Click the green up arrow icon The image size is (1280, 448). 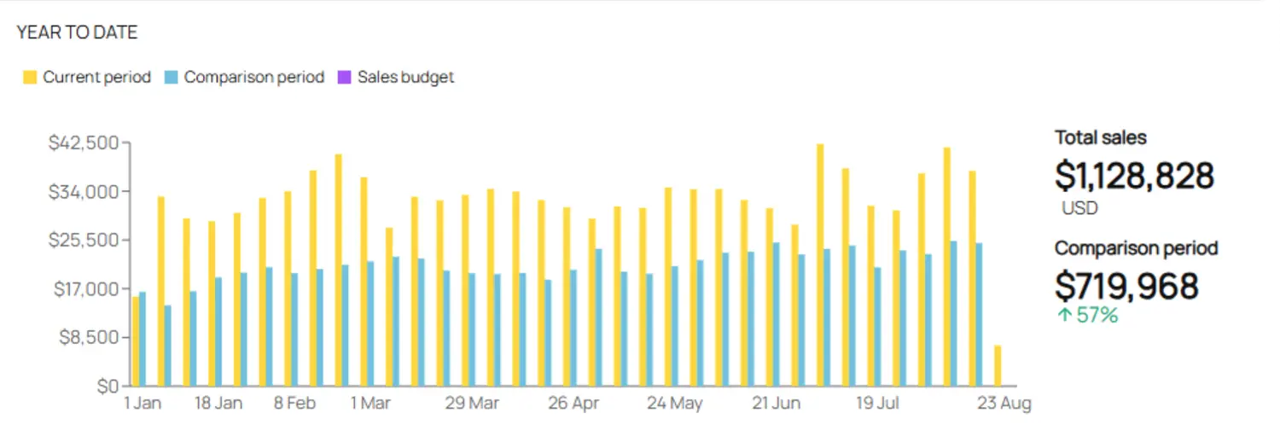coord(1063,315)
